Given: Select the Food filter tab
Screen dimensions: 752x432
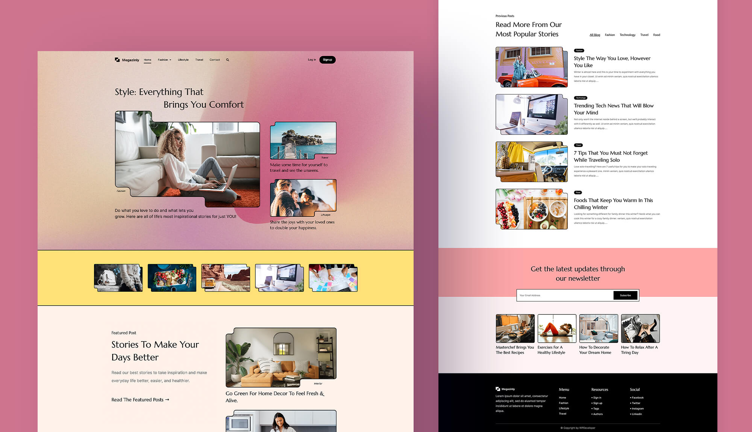Looking at the screenshot, I should click(x=656, y=35).
